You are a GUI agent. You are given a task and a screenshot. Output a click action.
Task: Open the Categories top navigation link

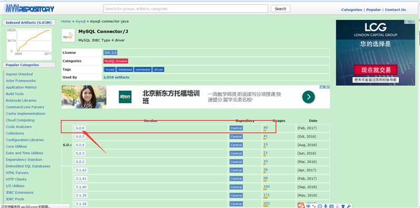351,9
